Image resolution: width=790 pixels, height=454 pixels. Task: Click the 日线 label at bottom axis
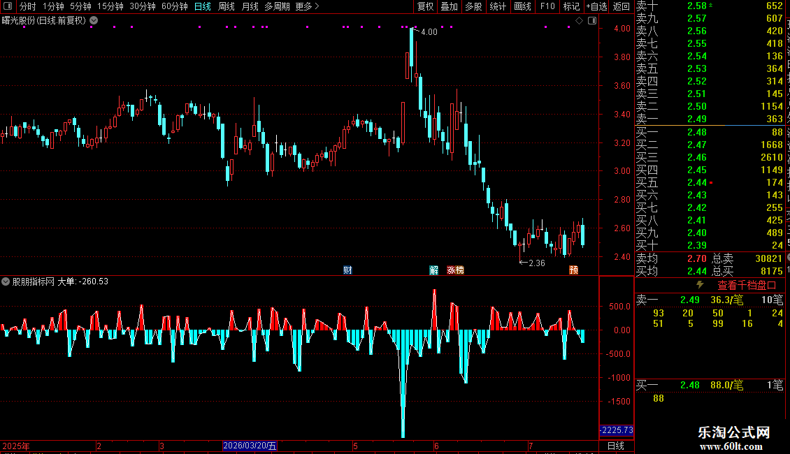[x=616, y=446]
